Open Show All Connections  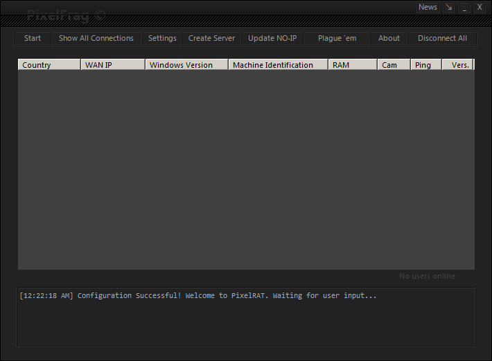[96, 39]
